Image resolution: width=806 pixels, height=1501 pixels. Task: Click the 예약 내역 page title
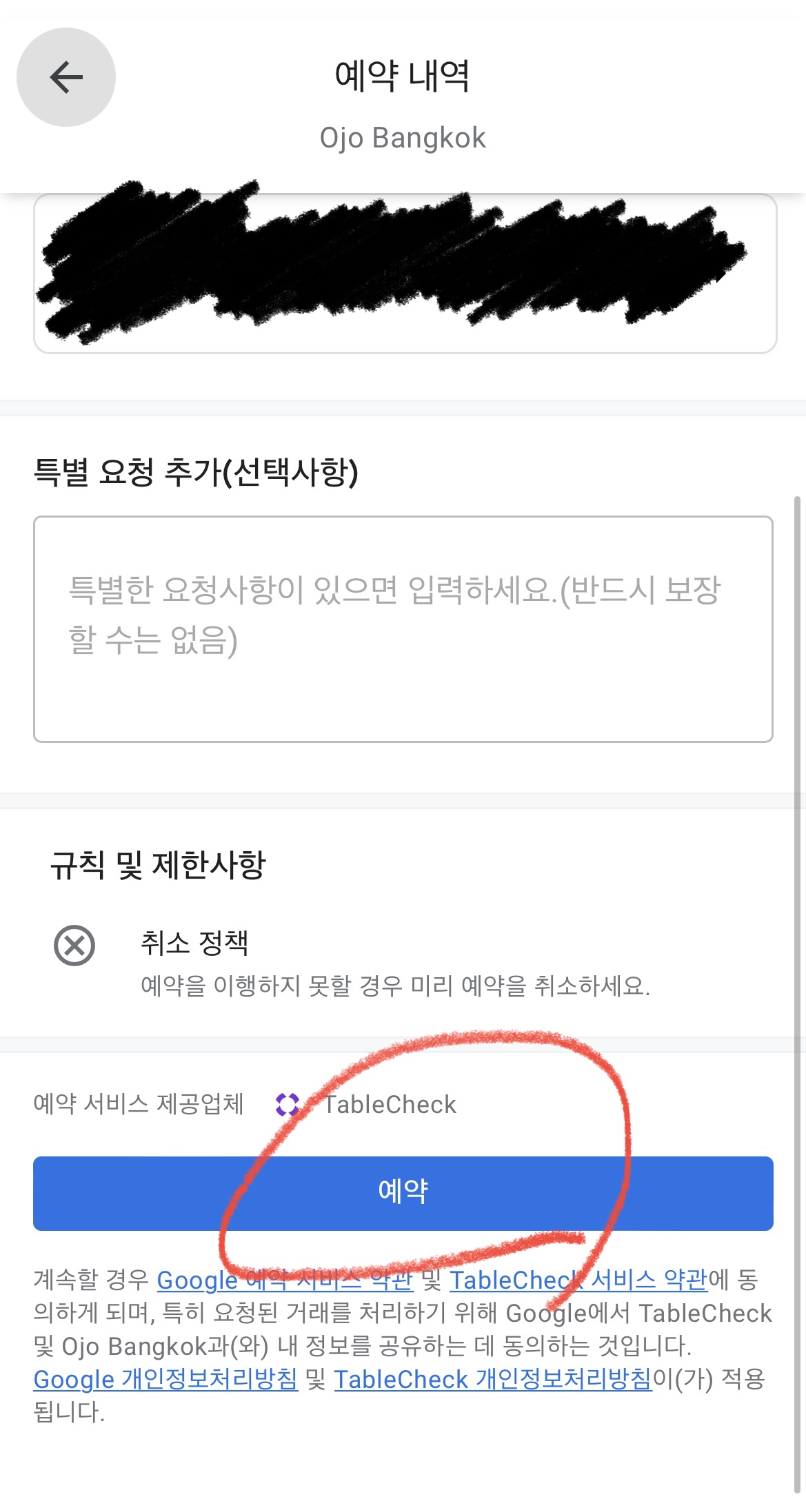(x=403, y=76)
